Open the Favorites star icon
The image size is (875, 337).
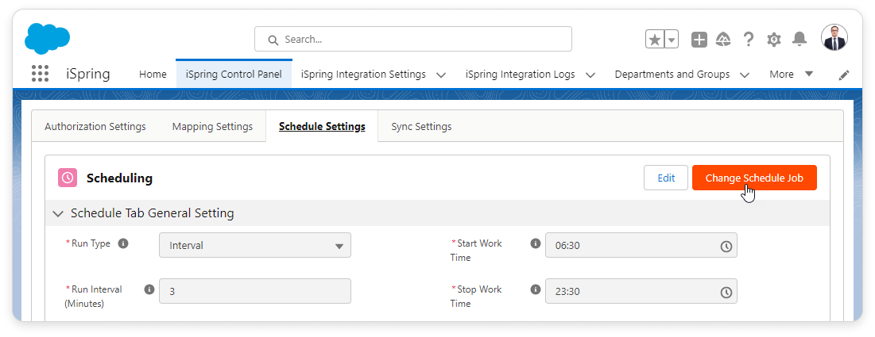[655, 40]
